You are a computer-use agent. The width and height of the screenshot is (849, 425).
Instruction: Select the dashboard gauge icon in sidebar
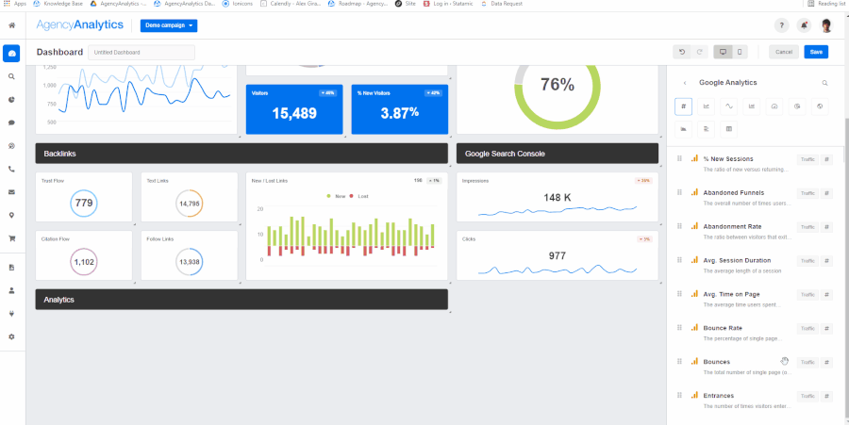click(x=11, y=53)
